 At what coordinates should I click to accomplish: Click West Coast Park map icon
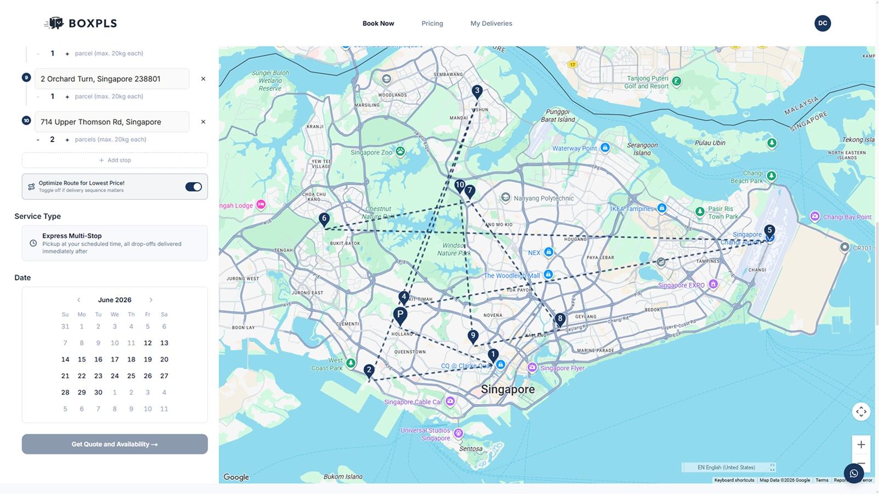[x=351, y=363]
